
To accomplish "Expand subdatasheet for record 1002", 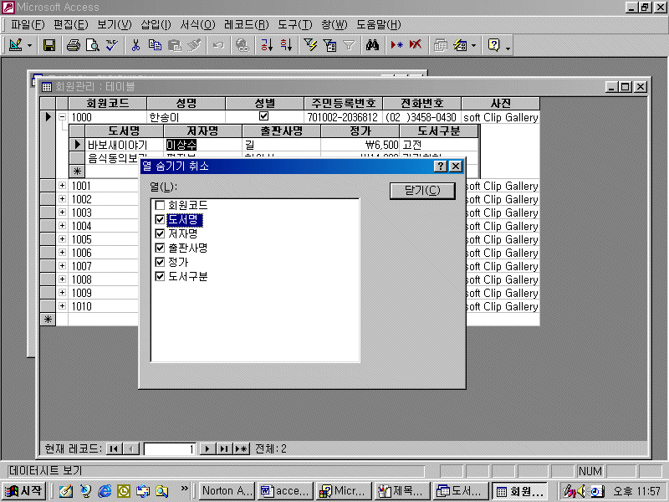I will [x=62, y=199].
